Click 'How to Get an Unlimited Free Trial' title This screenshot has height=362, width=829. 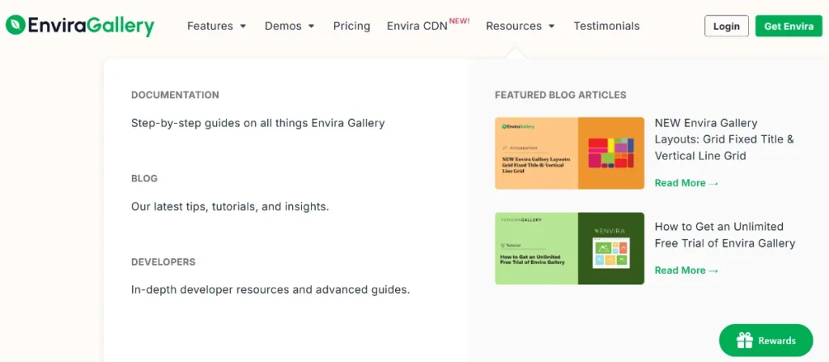(725, 235)
